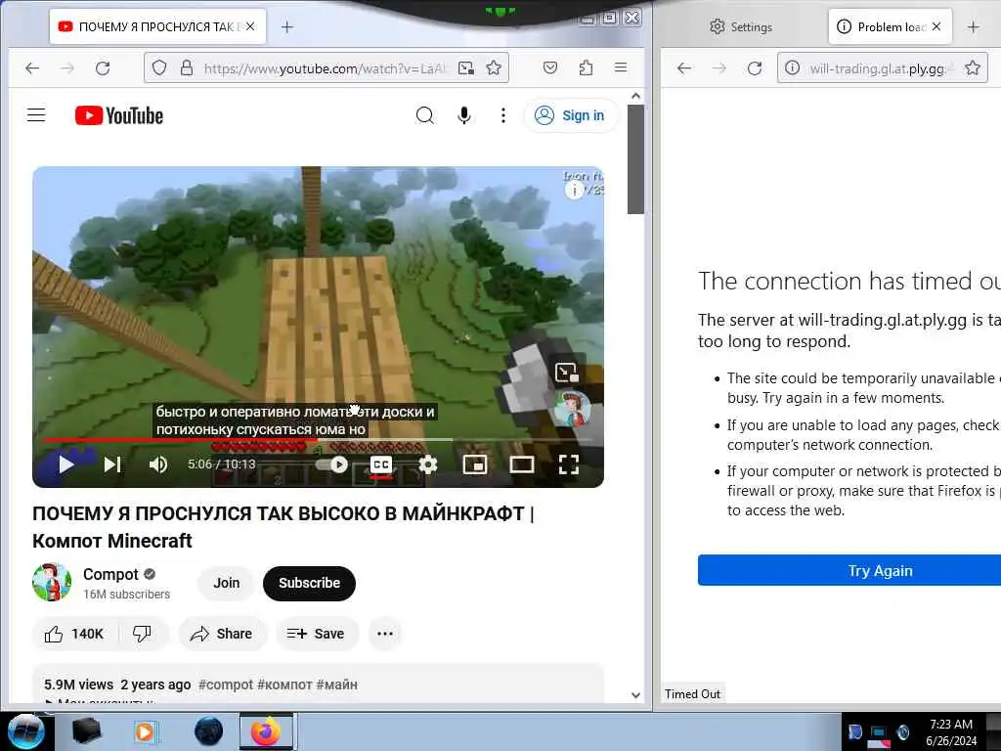
Task: Open new tab in the right Firefox window
Action: tap(973, 26)
